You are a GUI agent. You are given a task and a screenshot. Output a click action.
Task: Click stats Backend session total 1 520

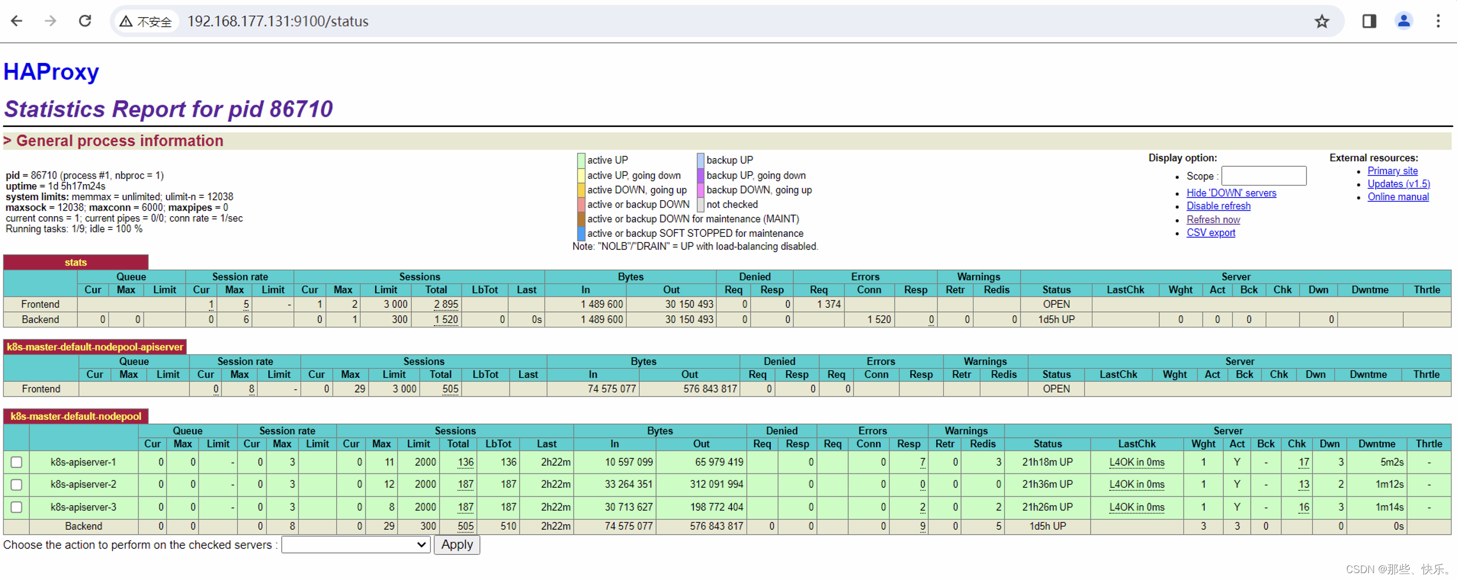(x=446, y=320)
